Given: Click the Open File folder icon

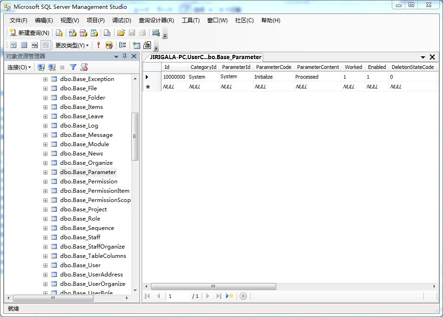Looking at the screenshot, I should coord(121,33).
